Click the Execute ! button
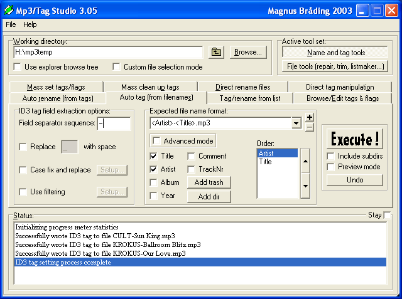Image resolution: width=402 pixels, height=299 pixels. tap(355, 139)
